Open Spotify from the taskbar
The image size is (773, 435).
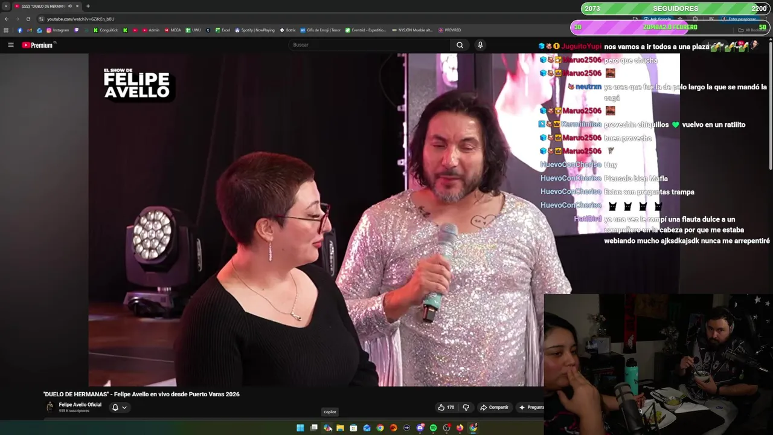(x=433, y=428)
